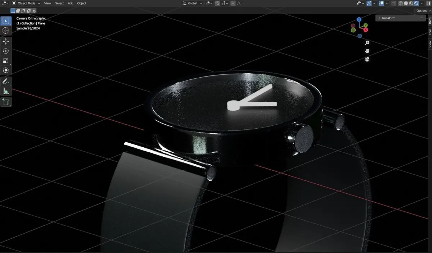Set selection mode to new selection

click(x=13, y=11)
